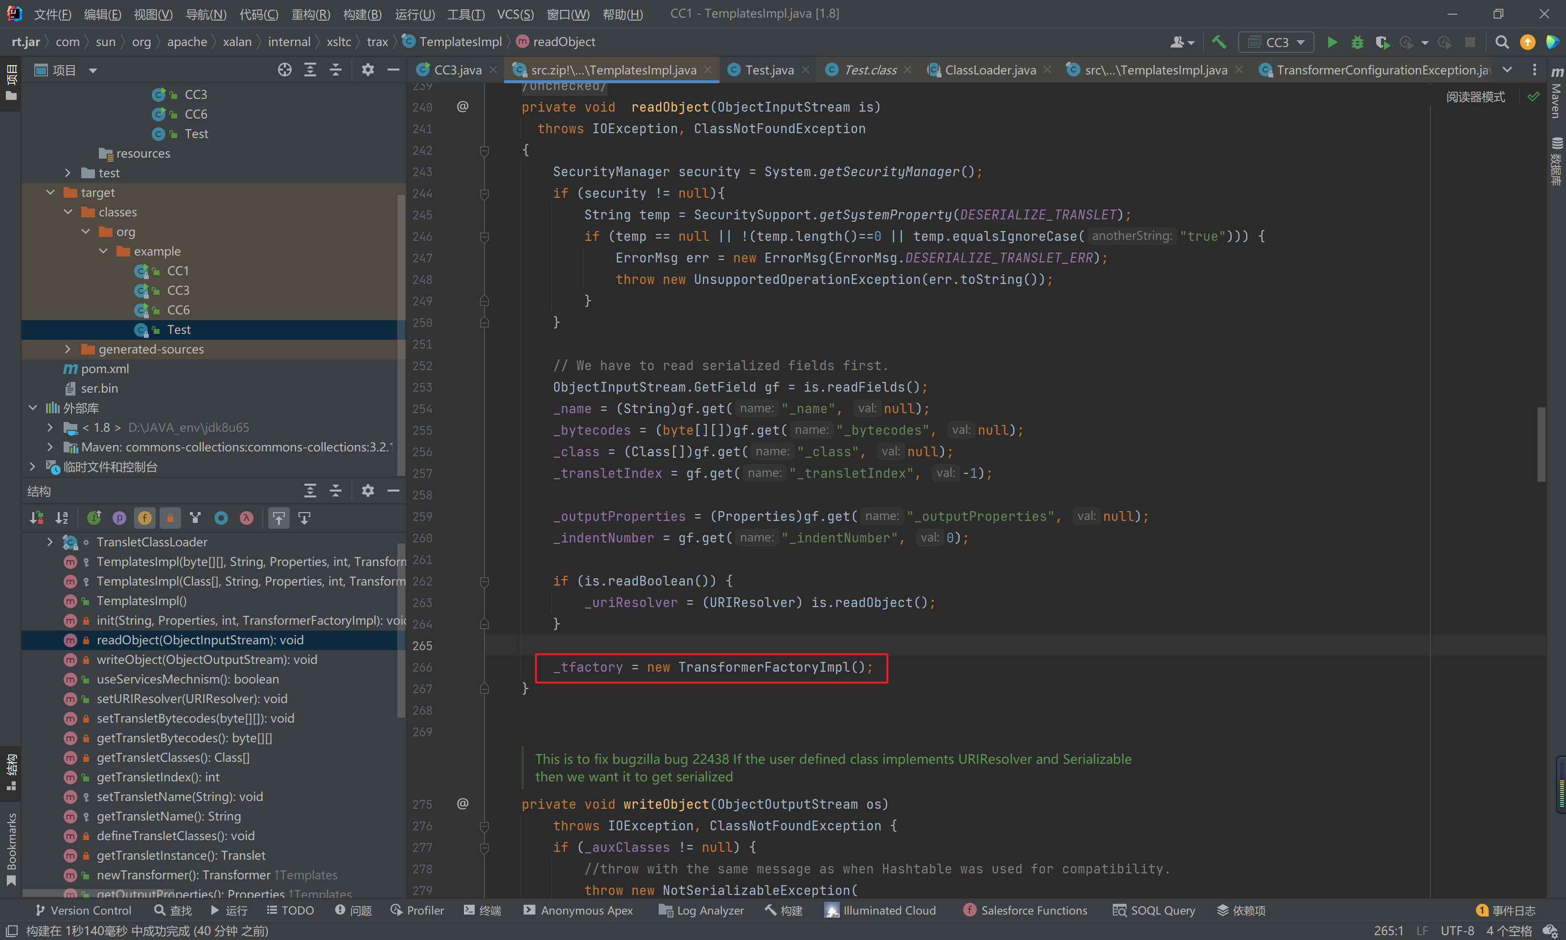The width and height of the screenshot is (1566, 940).
Task: Toggle show non-public members filter
Action: [x=170, y=517]
